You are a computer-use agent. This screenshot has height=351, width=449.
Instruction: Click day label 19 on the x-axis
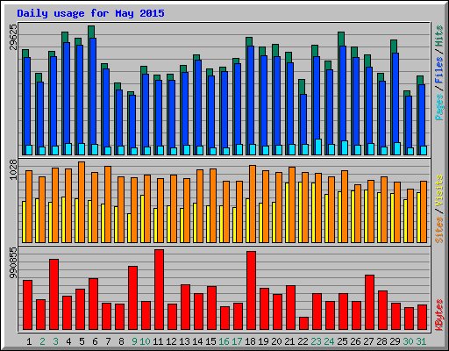point(263,341)
